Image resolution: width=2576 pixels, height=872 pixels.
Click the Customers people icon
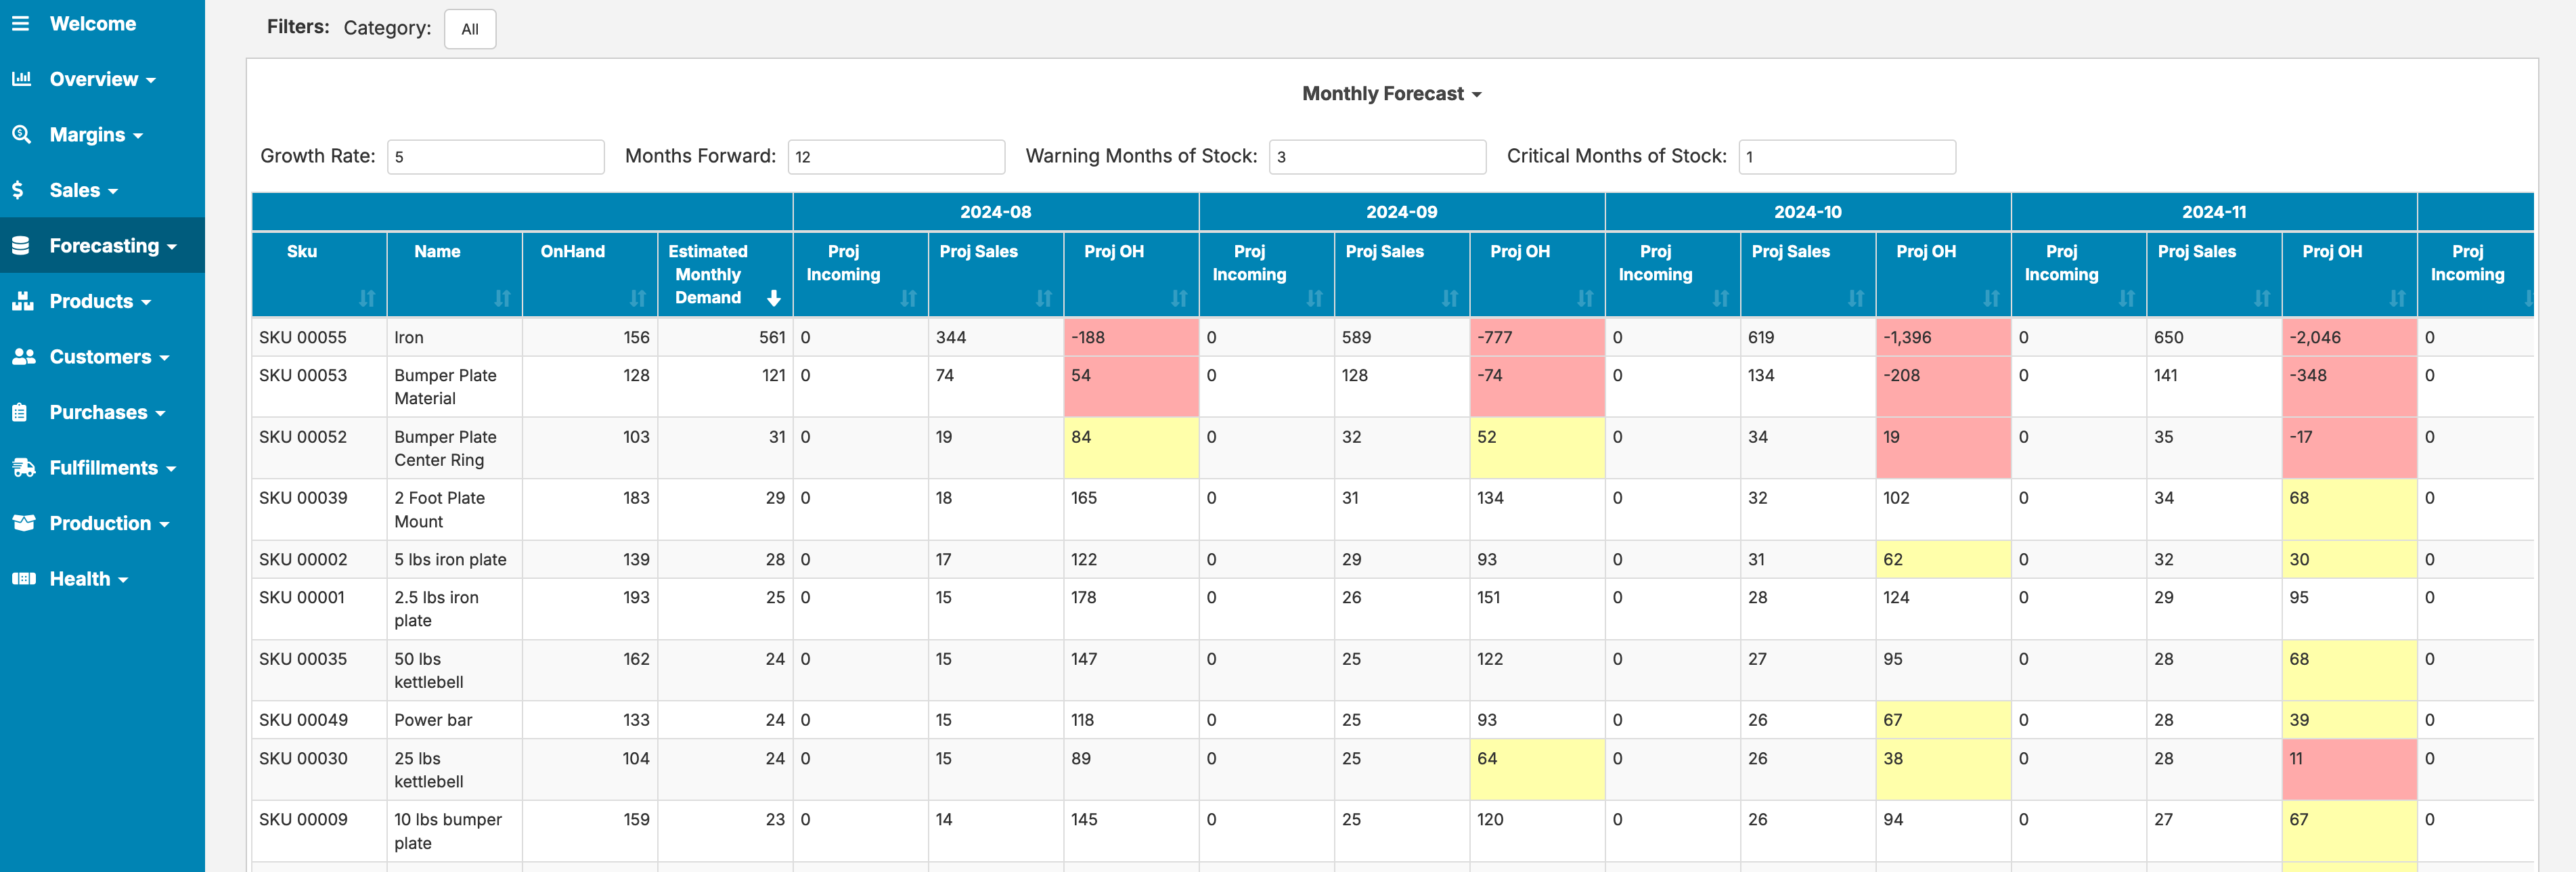[x=23, y=356]
